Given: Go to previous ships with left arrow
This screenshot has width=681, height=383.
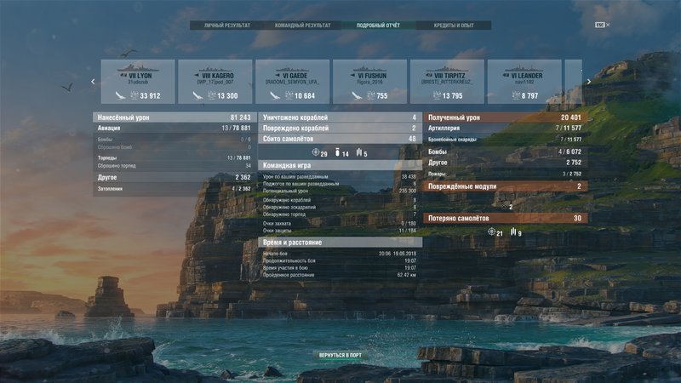Looking at the screenshot, I should pyautogui.click(x=93, y=82).
